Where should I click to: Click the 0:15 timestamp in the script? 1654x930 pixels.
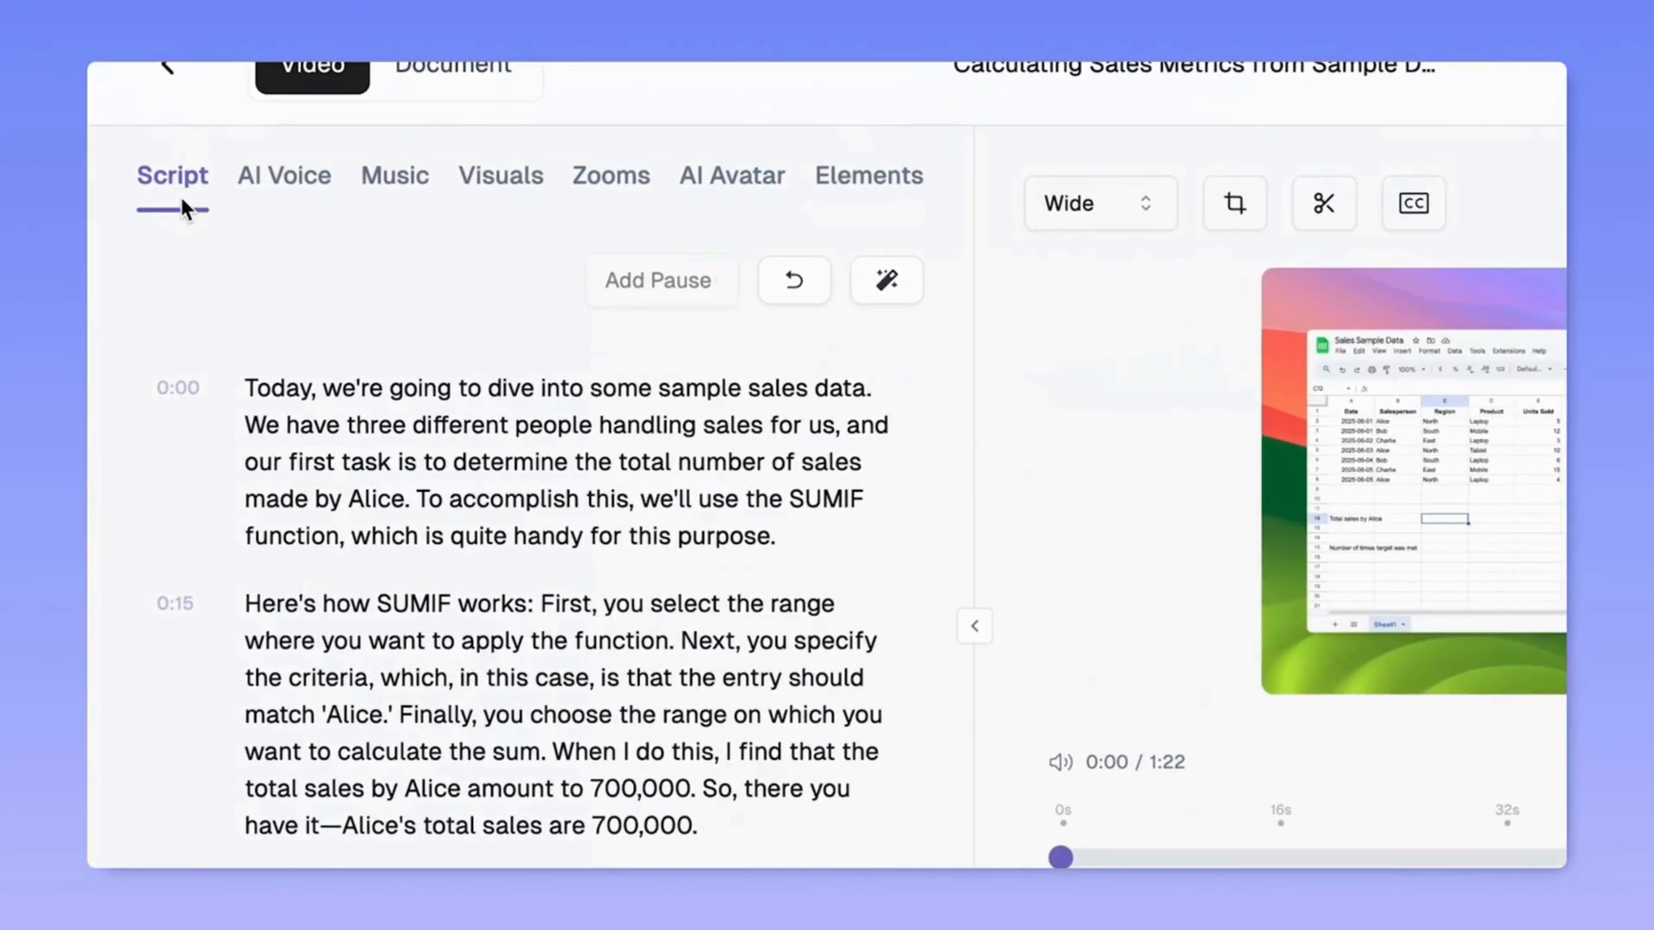coord(175,604)
